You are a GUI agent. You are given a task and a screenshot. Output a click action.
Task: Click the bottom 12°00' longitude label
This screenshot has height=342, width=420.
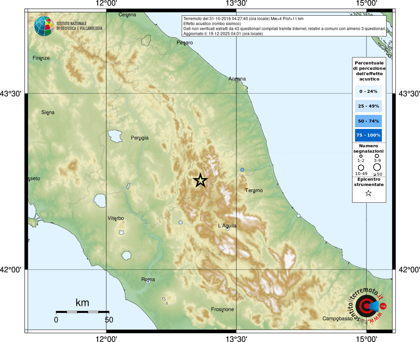(106, 339)
